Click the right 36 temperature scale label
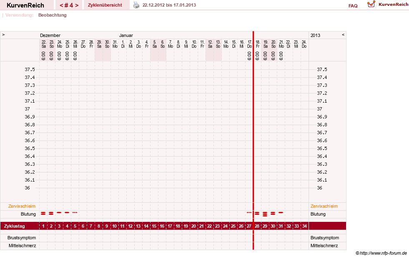Screen dimensions: 409x258 319,188
